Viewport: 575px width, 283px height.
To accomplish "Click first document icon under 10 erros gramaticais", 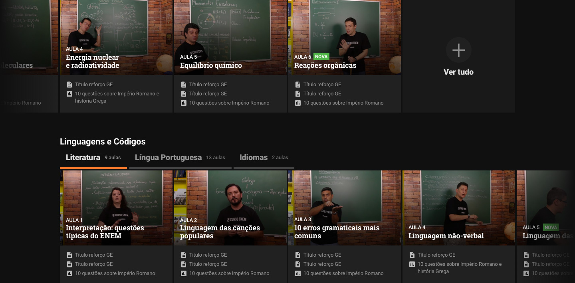I will pyautogui.click(x=298, y=255).
